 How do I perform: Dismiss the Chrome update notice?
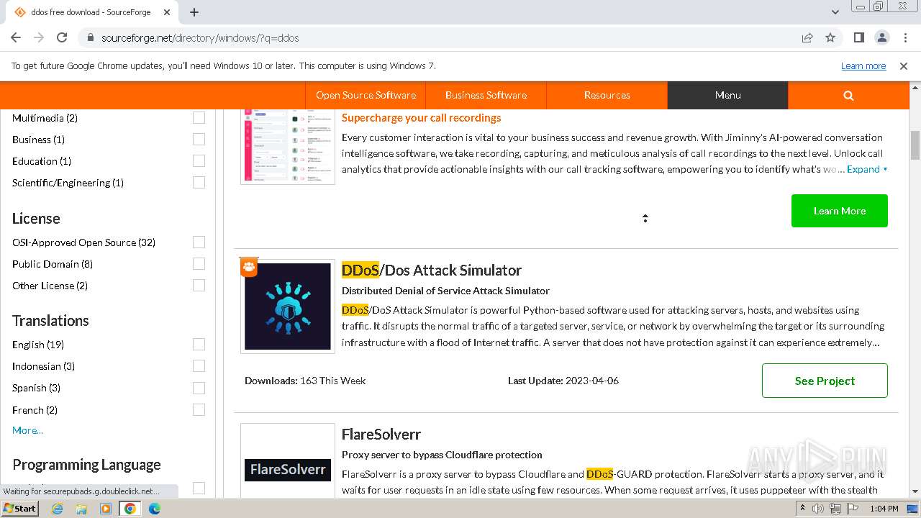coord(904,66)
